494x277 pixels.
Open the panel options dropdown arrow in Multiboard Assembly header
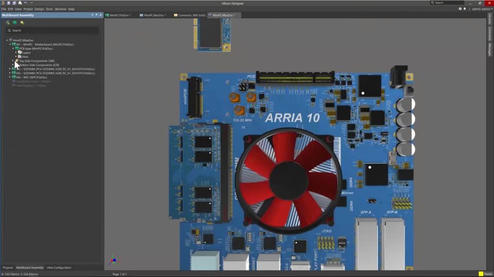pyautogui.click(x=92, y=15)
